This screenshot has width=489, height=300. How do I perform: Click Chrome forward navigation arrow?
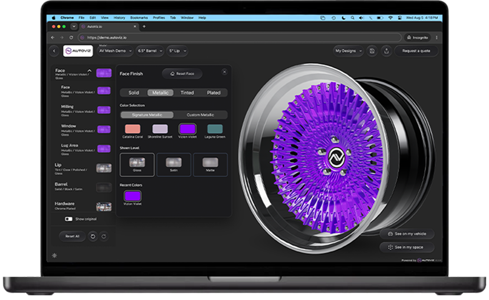pos(62,37)
